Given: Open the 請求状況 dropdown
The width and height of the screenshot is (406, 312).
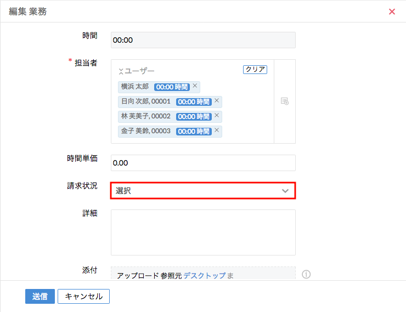Looking at the screenshot, I should click(203, 191).
